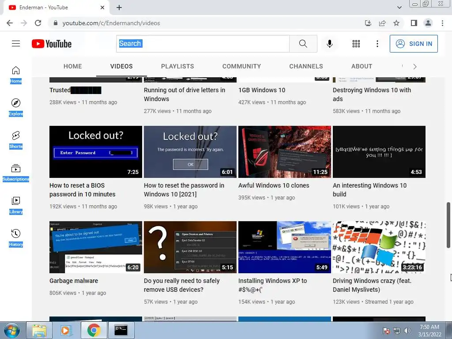Open the YouTube settings three-dot menu
The width and height of the screenshot is (452, 339).
click(377, 44)
